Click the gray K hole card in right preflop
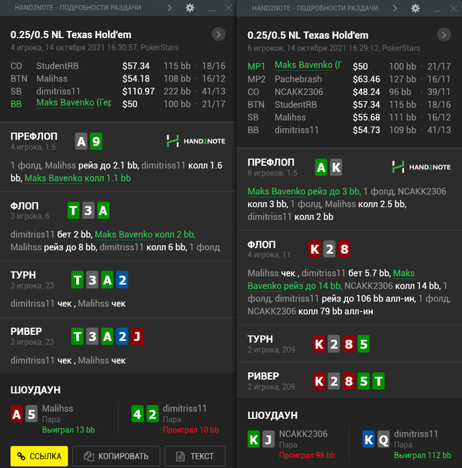 [x=336, y=167]
